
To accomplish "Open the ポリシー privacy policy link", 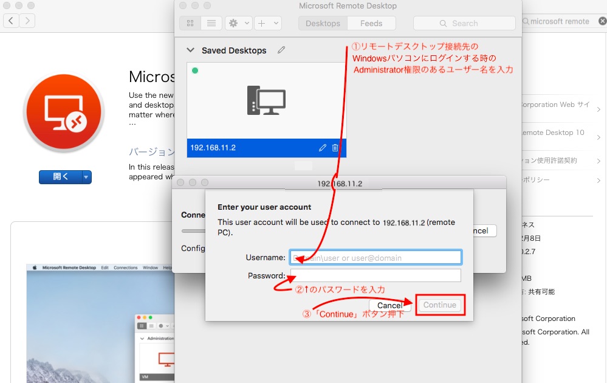I will (x=561, y=180).
